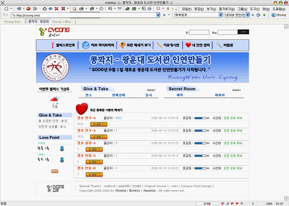Click the browser Forward arrow icon

click(35, 9)
